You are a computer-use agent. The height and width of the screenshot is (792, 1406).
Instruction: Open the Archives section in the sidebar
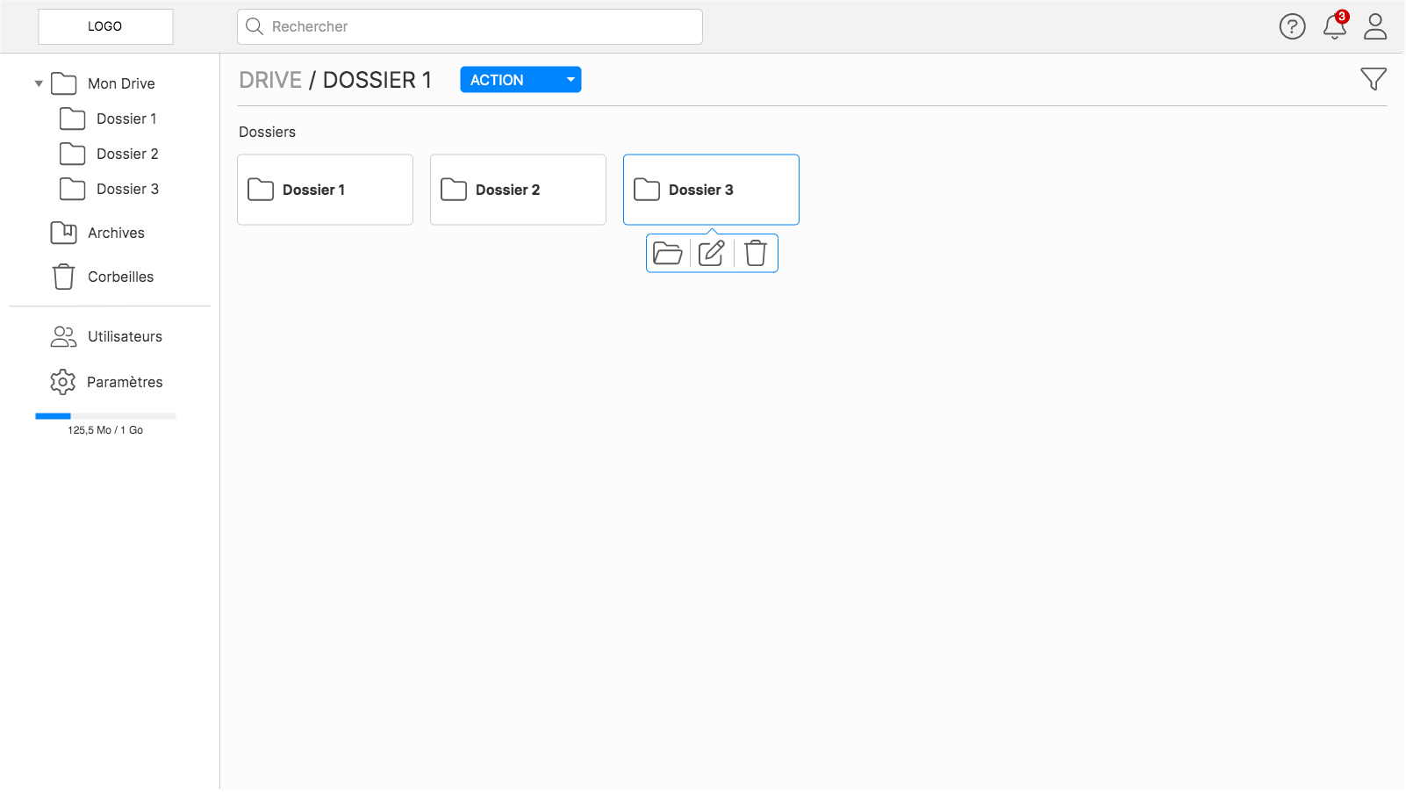click(x=115, y=233)
